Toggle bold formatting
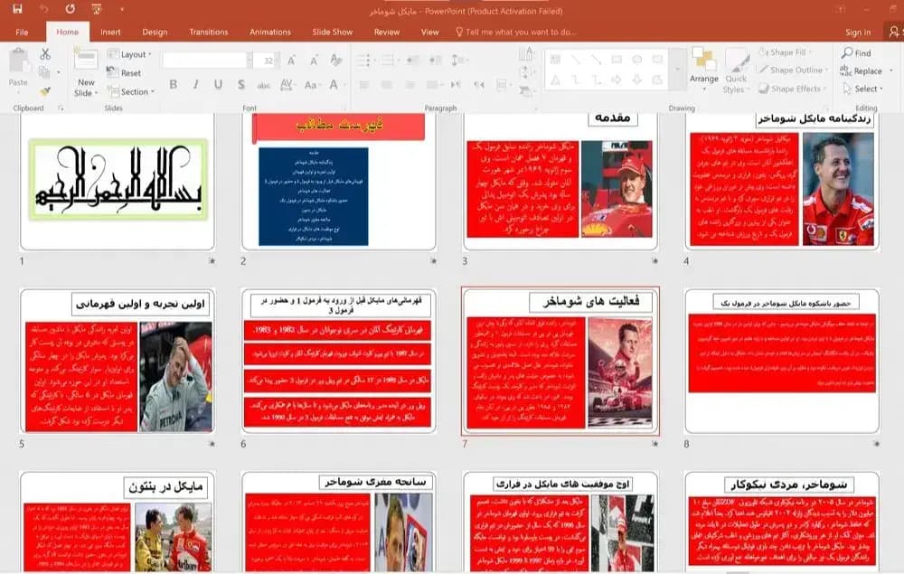This screenshot has width=904, height=574. pos(173,85)
